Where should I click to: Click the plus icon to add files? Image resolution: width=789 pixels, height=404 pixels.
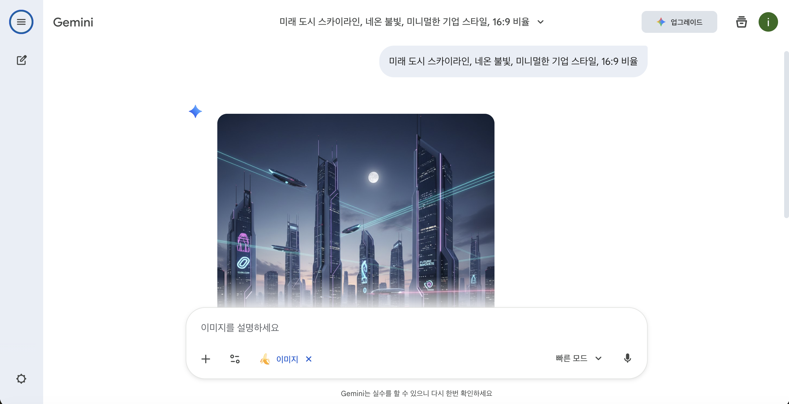click(x=206, y=359)
